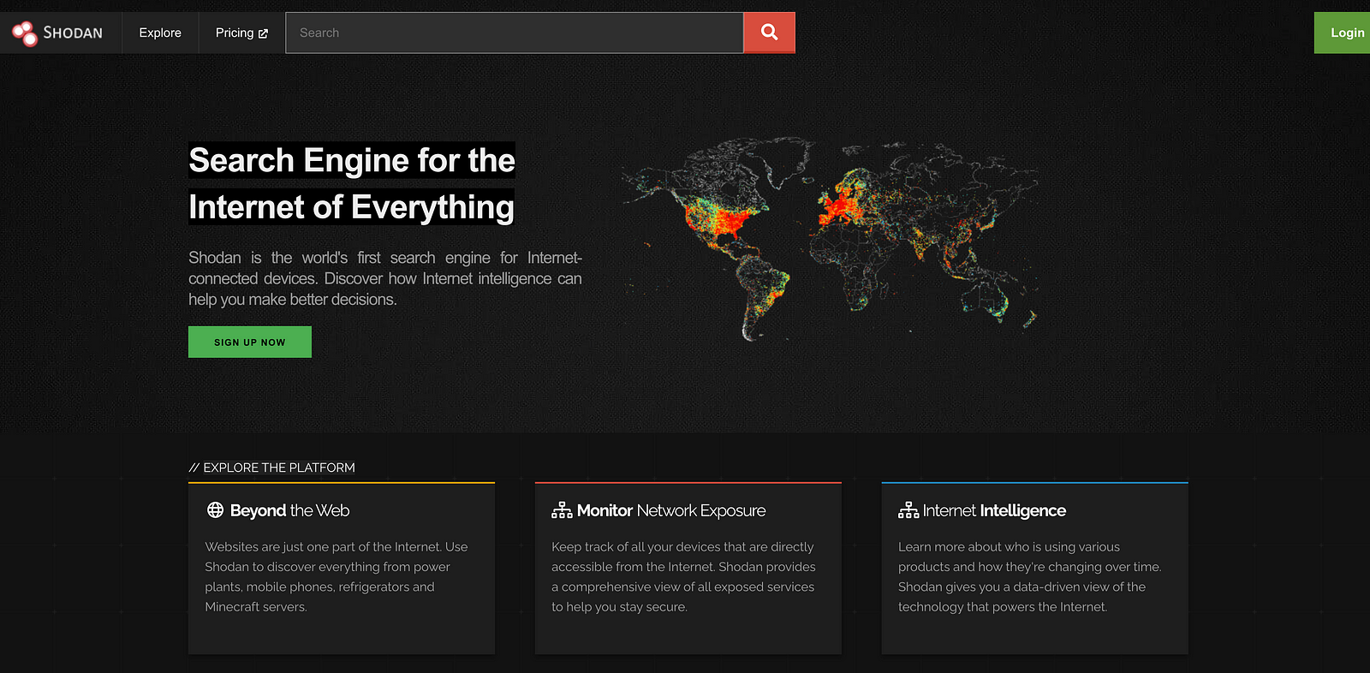
Task: Click the 'Keep track of all your devices' description
Action: [683, 576]
